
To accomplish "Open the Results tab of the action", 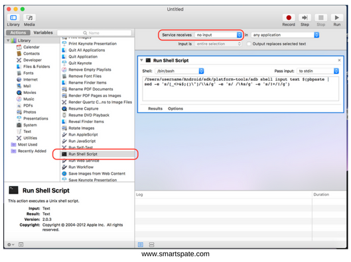I will click(155, 109).
